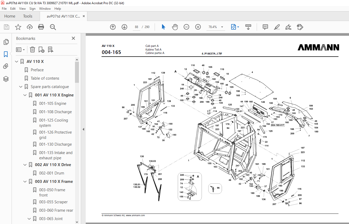Image resolution: width=349 pixels, height=224 pixels.
Task: Collapse the 002 AV 110 X Drive section
Action: tap(25, 165)
